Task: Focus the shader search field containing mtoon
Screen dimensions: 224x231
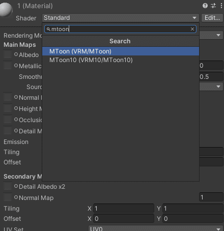Action: coord(120,29)
